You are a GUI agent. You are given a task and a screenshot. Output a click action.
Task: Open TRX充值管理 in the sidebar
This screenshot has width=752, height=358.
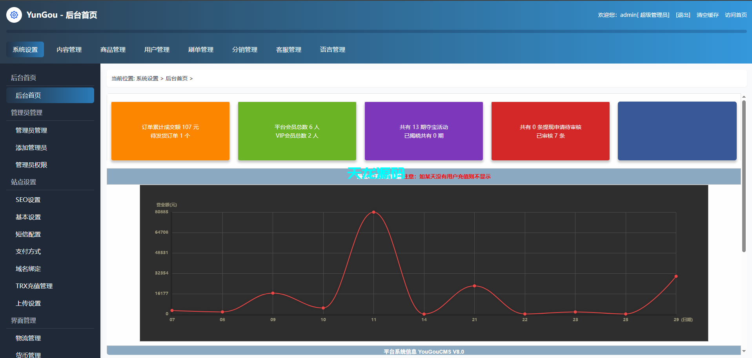(x=34, y=286)
